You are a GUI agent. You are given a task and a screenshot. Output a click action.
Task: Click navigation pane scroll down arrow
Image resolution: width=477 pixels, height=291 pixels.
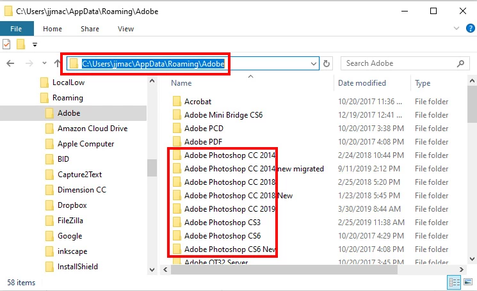click(x=152, y=269)
